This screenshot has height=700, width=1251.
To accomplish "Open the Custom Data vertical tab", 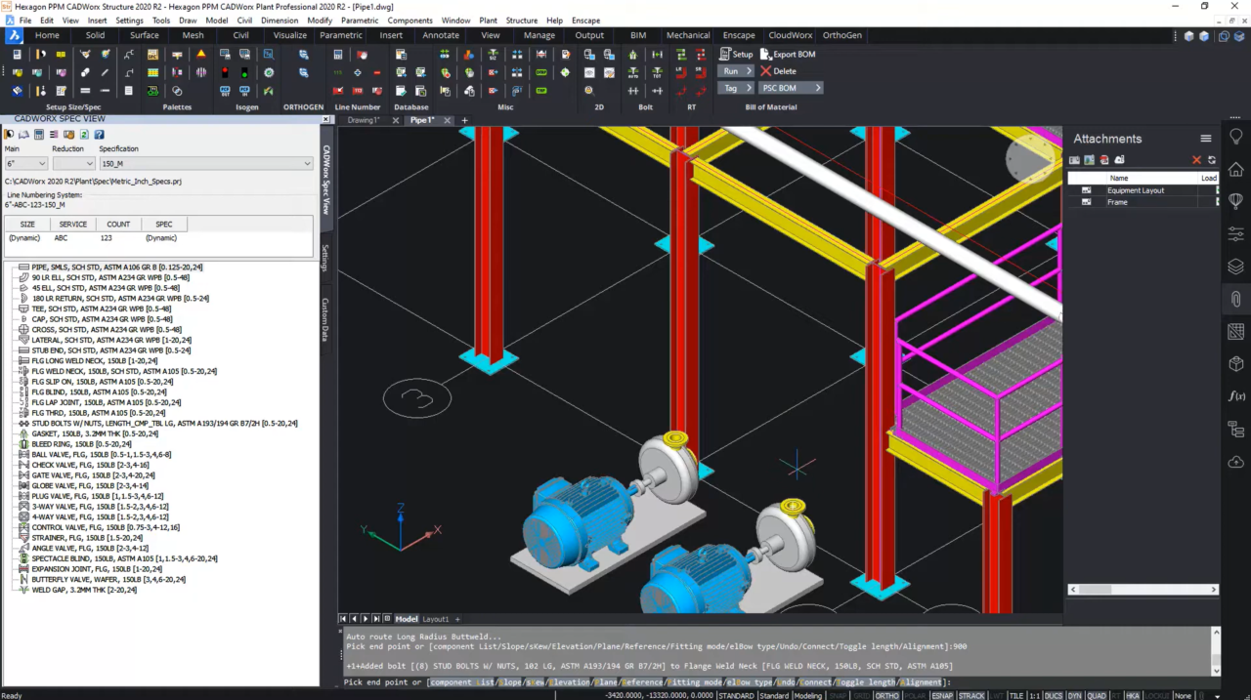I will (325, 319).
